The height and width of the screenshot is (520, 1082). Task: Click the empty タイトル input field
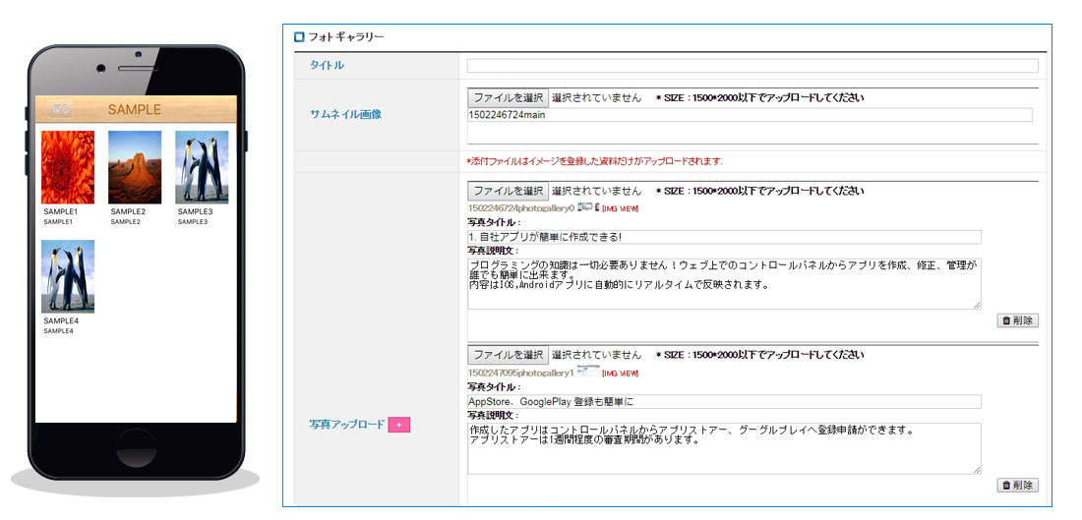[x=752, y=66]
